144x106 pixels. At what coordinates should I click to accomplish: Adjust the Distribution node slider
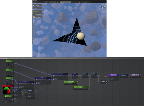click(x=79, y=89)
